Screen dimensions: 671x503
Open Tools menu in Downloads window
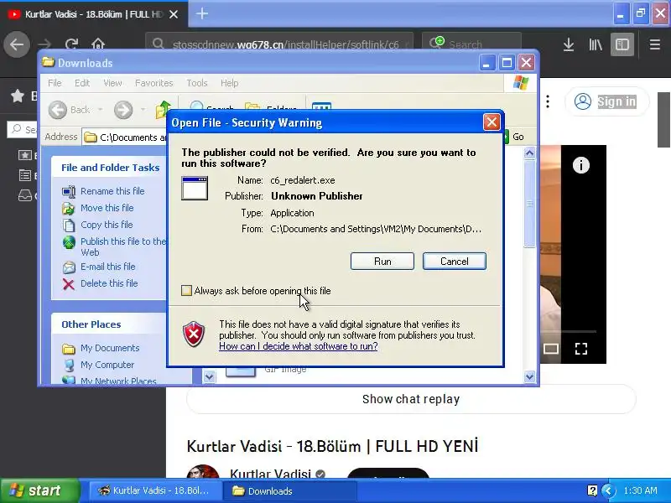(x=197, y=83)
